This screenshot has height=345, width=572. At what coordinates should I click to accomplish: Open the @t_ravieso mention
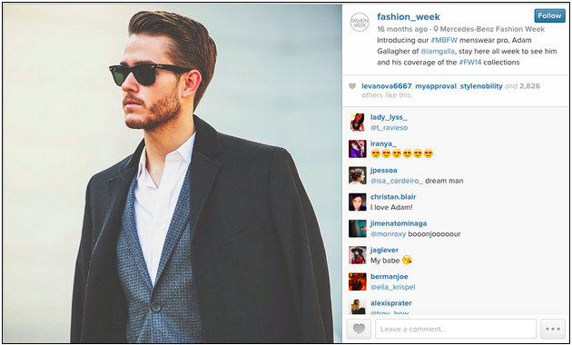point(389,128)
